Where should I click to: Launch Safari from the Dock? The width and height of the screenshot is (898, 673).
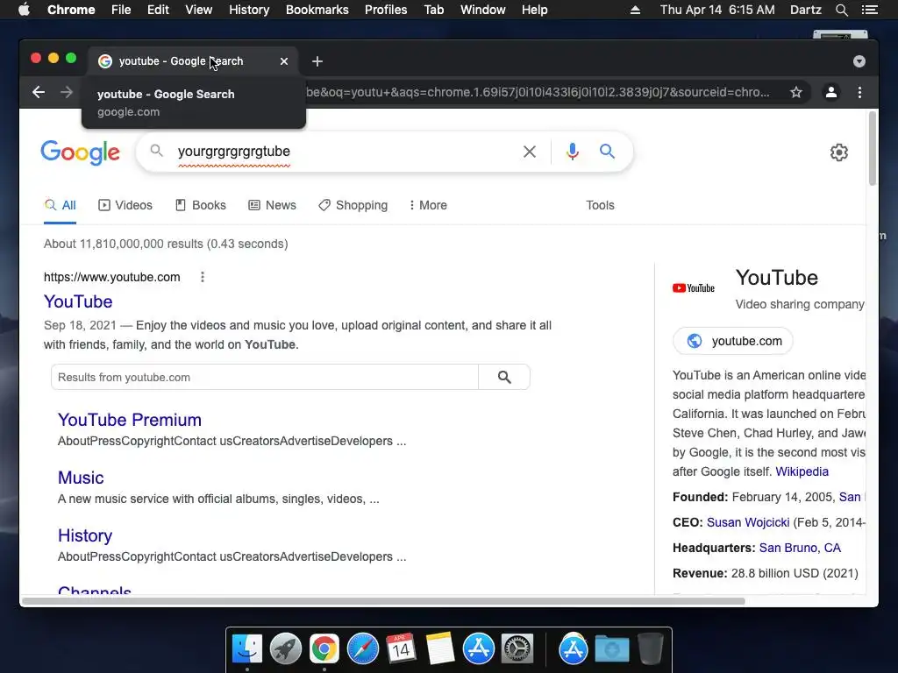(362, 649)
